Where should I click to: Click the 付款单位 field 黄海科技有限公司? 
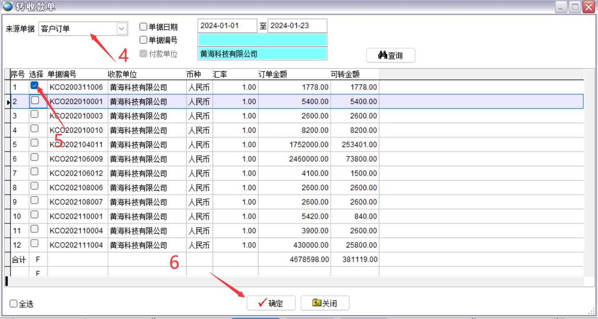[262, 54]
